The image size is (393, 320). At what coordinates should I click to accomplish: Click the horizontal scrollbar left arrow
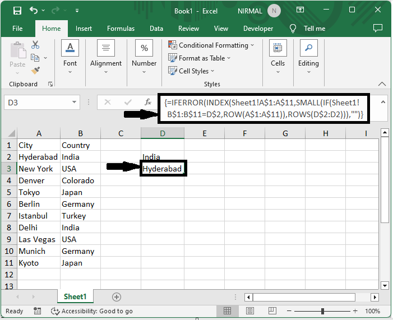click(248, 298)
